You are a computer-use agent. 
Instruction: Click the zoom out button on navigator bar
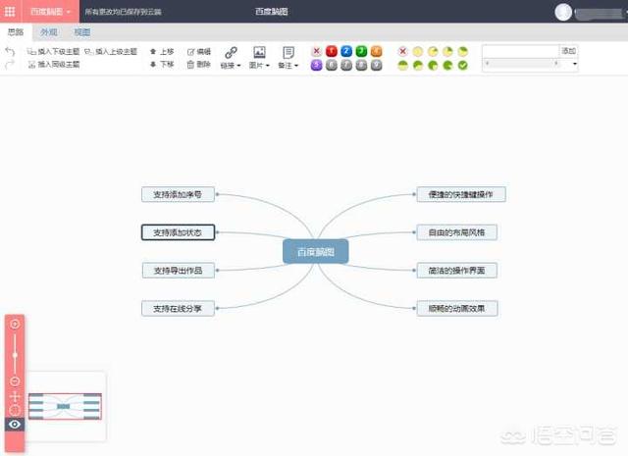[15, 381]
